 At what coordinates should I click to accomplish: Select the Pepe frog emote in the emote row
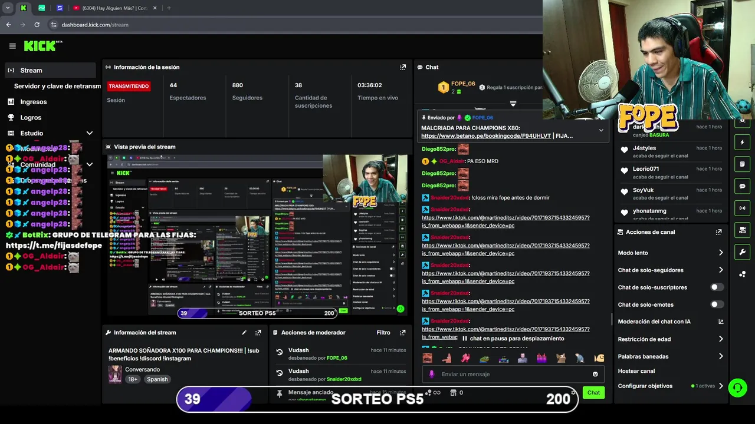click(484, 358)
